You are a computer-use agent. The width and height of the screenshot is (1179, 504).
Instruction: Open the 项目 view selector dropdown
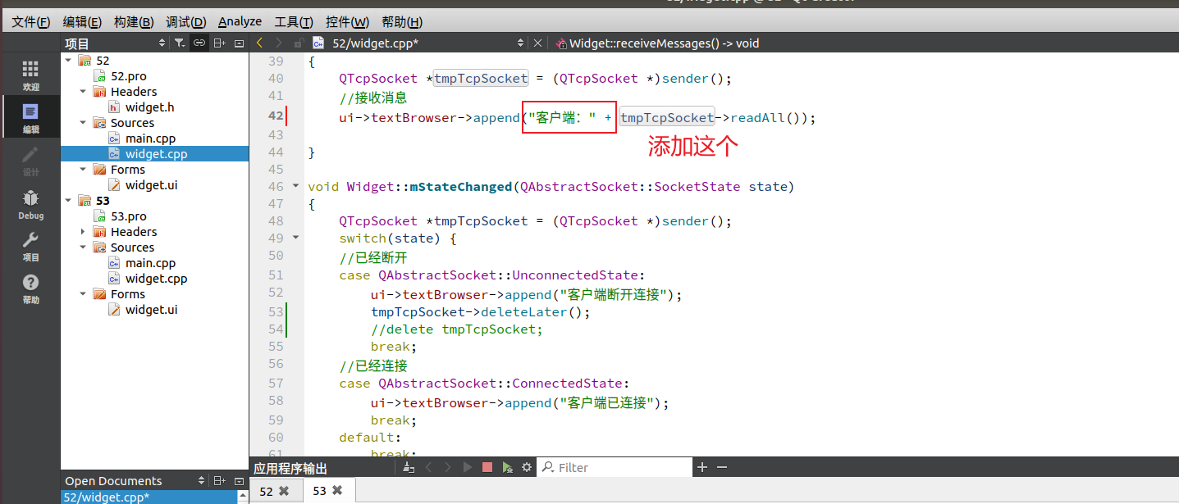(x=162, y=43)
